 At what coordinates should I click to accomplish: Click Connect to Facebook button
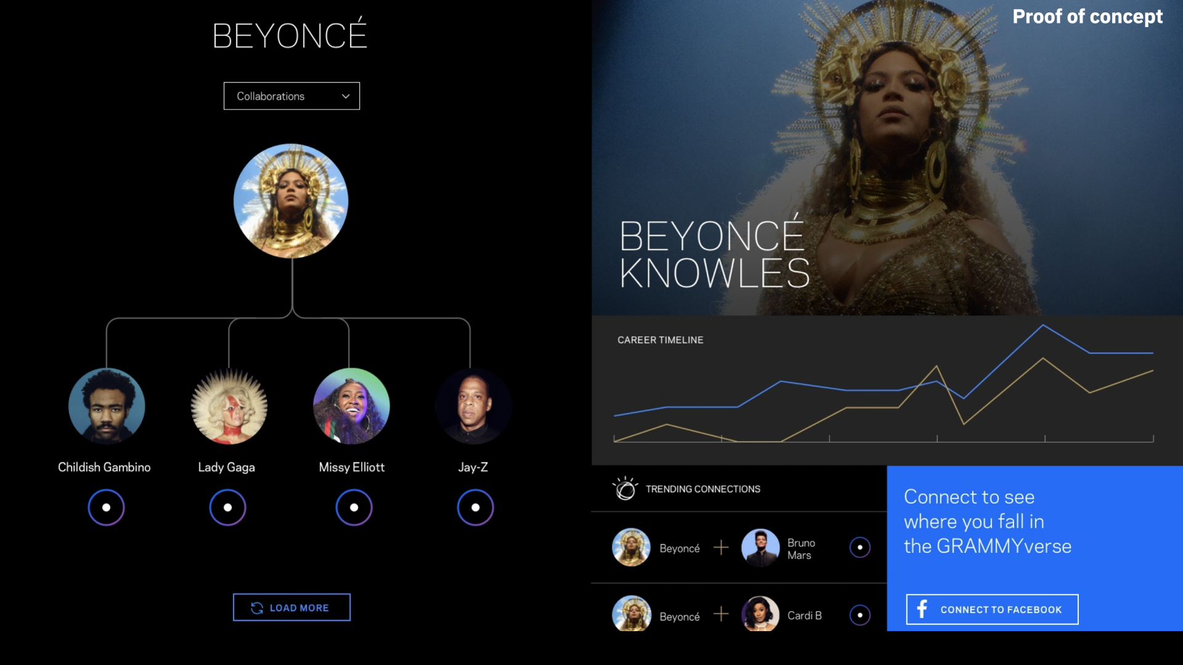[x=992, y=610]
